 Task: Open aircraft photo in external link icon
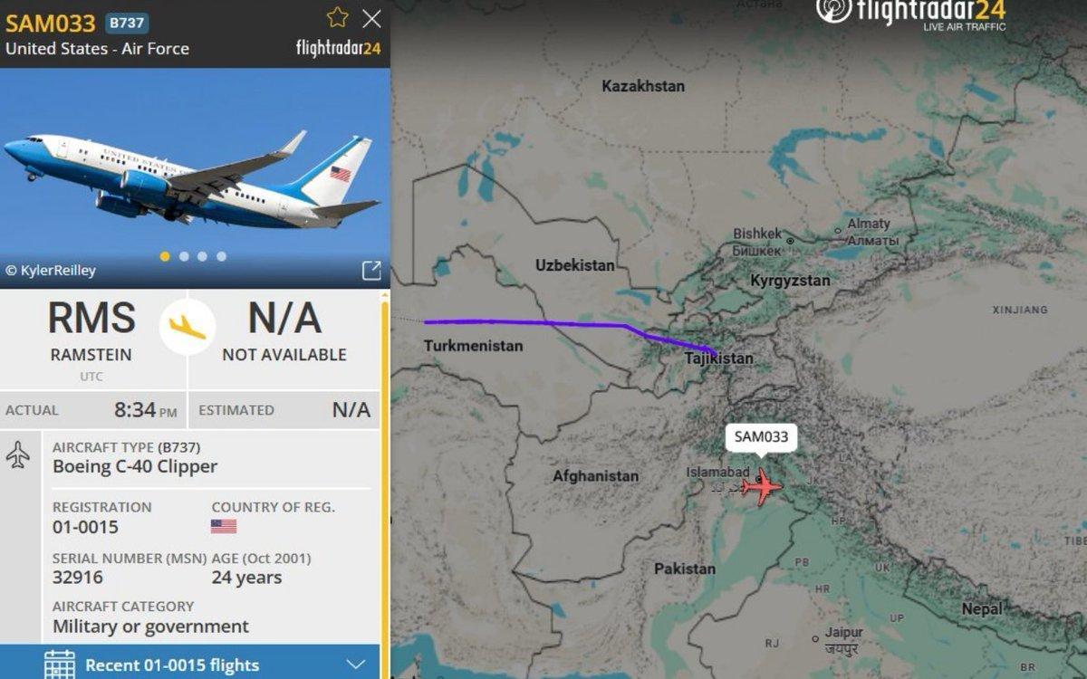371,270
